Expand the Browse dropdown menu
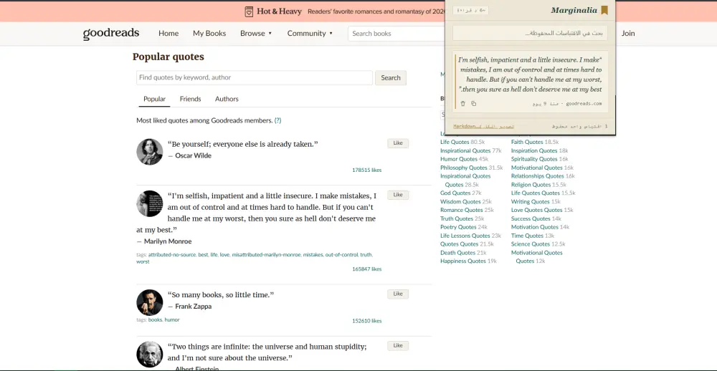The height and width of the screenshot is (371, 717). (x=256, y=34)
